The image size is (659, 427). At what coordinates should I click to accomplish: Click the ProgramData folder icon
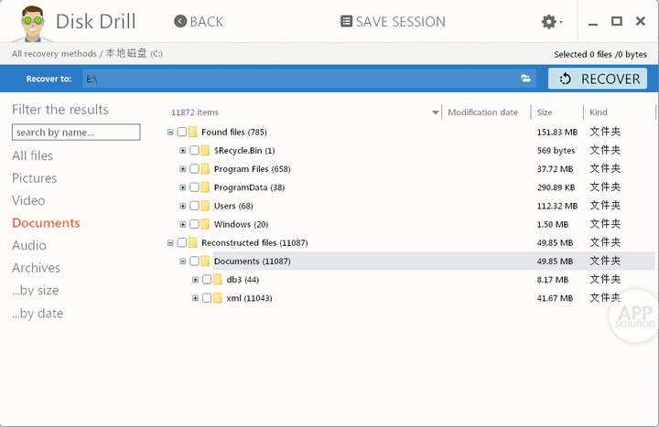[x=206, y=187]
